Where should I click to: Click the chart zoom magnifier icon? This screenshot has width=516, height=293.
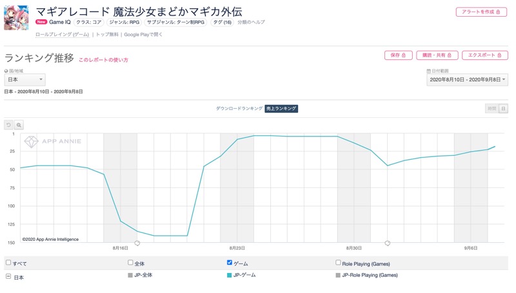19,125
